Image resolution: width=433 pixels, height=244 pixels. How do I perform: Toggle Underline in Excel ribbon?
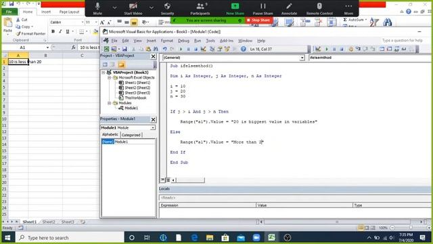tap(68, 32)
